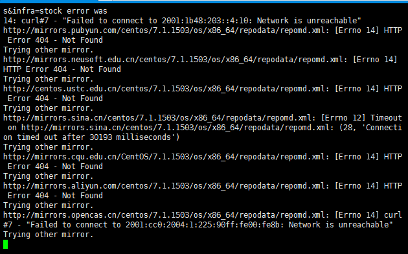
Task: Open the mirrors.opencas.cn repomd.xml URL
Action: click(164, 215)
